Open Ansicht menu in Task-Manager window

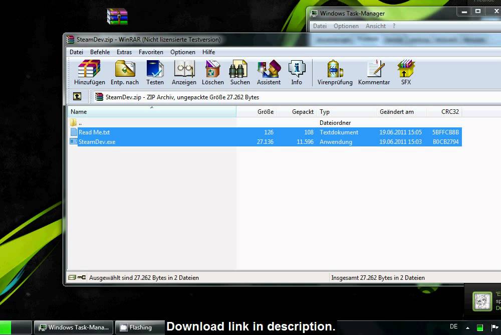pyautogui.click(x=376, y=26)
